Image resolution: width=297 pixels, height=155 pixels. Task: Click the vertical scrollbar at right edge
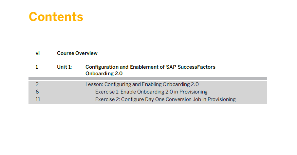296,77
